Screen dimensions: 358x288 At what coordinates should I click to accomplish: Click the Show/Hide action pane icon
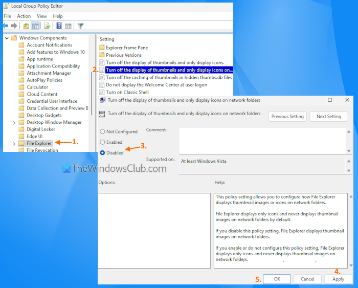click(68, 26)
